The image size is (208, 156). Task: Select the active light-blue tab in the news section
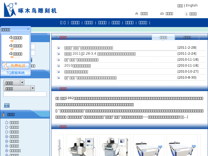[163, 37]
